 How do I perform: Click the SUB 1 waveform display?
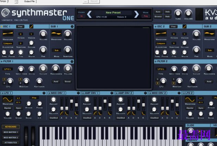coord(56,33)
